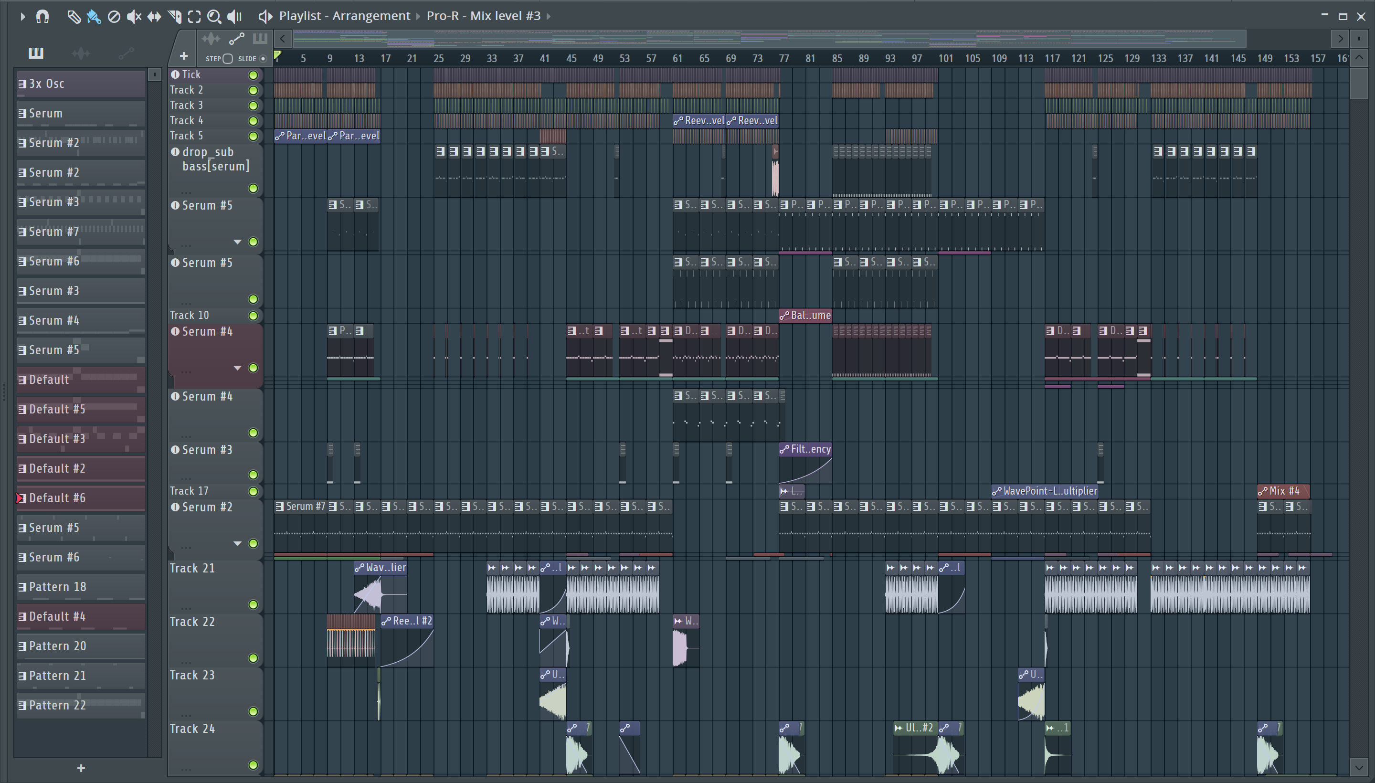Select the Playback speaker tool
The height and width of the screenshot is (783, 1375).
click(x=234, y=17)
